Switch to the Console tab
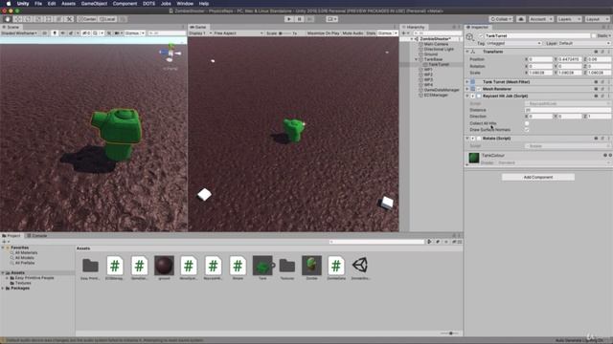The width and height of the screenshot is (613, 344). pyautogui.click(x=37, y=236)
